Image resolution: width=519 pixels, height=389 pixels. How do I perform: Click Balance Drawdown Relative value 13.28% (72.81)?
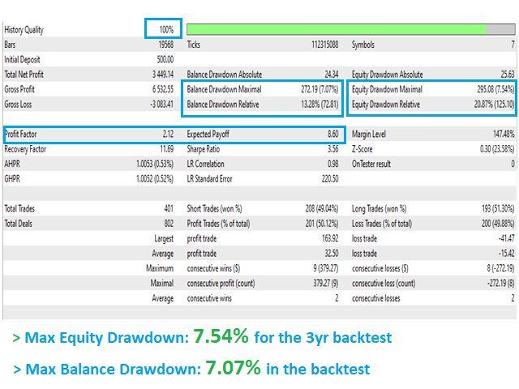point(320,105)
